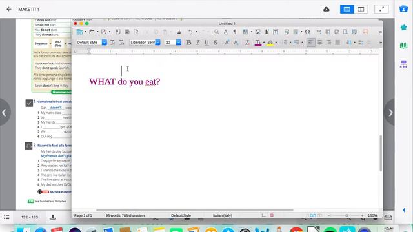Viewport: 413px width, 232px height.
Task: Click the Update Selected Style icon
Action: (112, 43)
